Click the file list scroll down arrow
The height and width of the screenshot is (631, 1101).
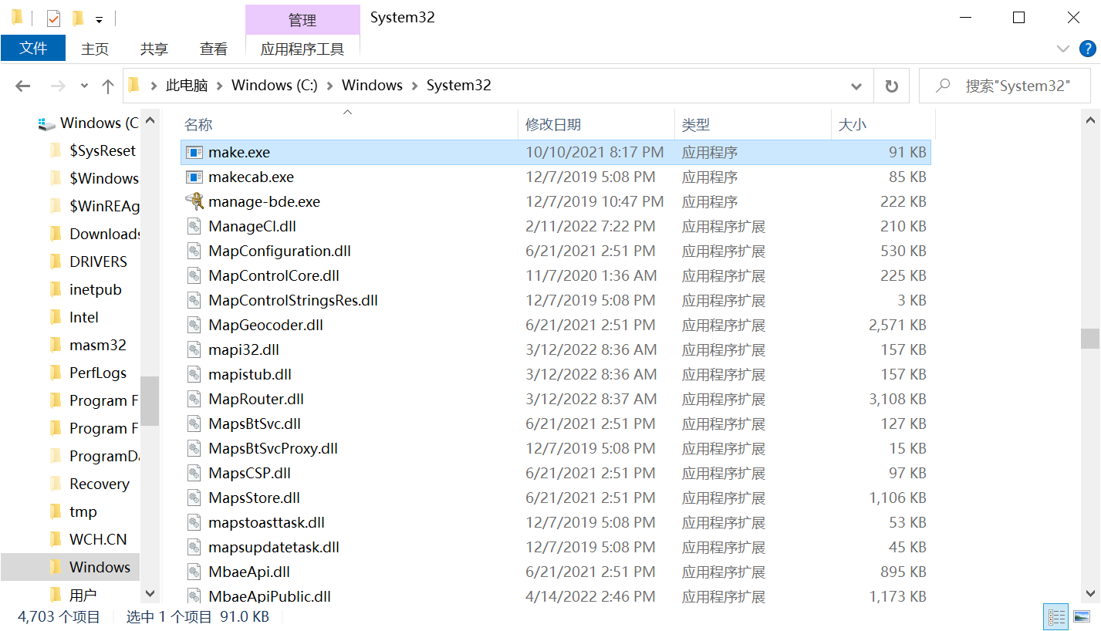(1089, 592)
